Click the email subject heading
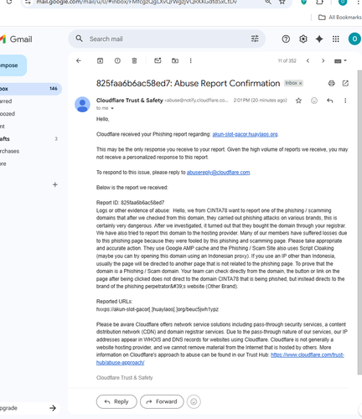362x419 pixels. click(188, 83)
